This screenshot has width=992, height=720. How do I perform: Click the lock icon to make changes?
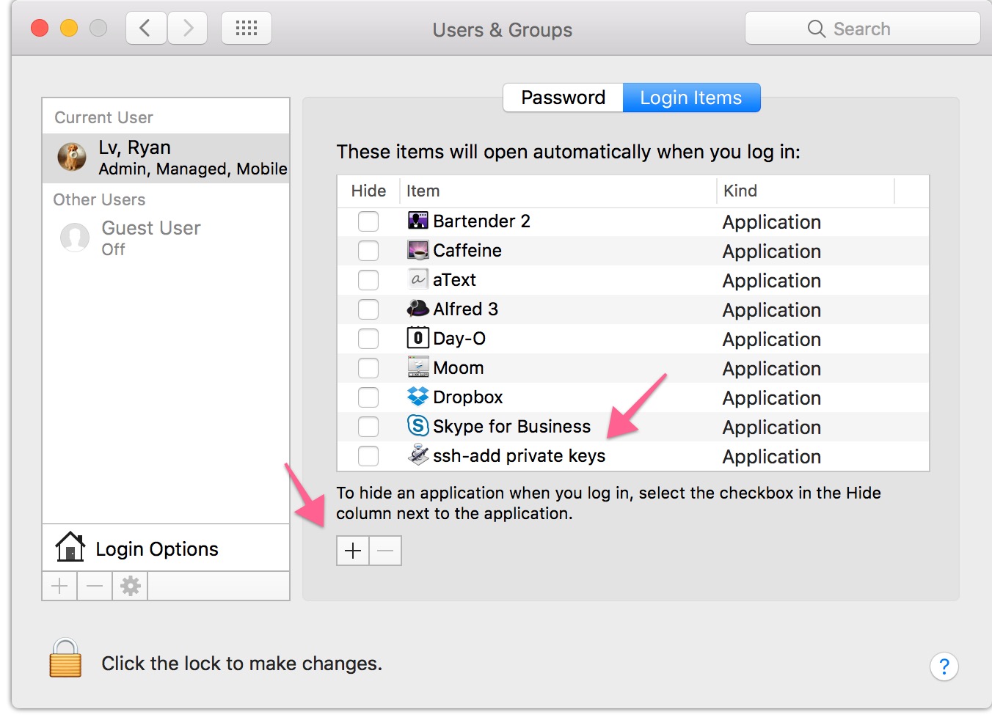coord(65,658)
